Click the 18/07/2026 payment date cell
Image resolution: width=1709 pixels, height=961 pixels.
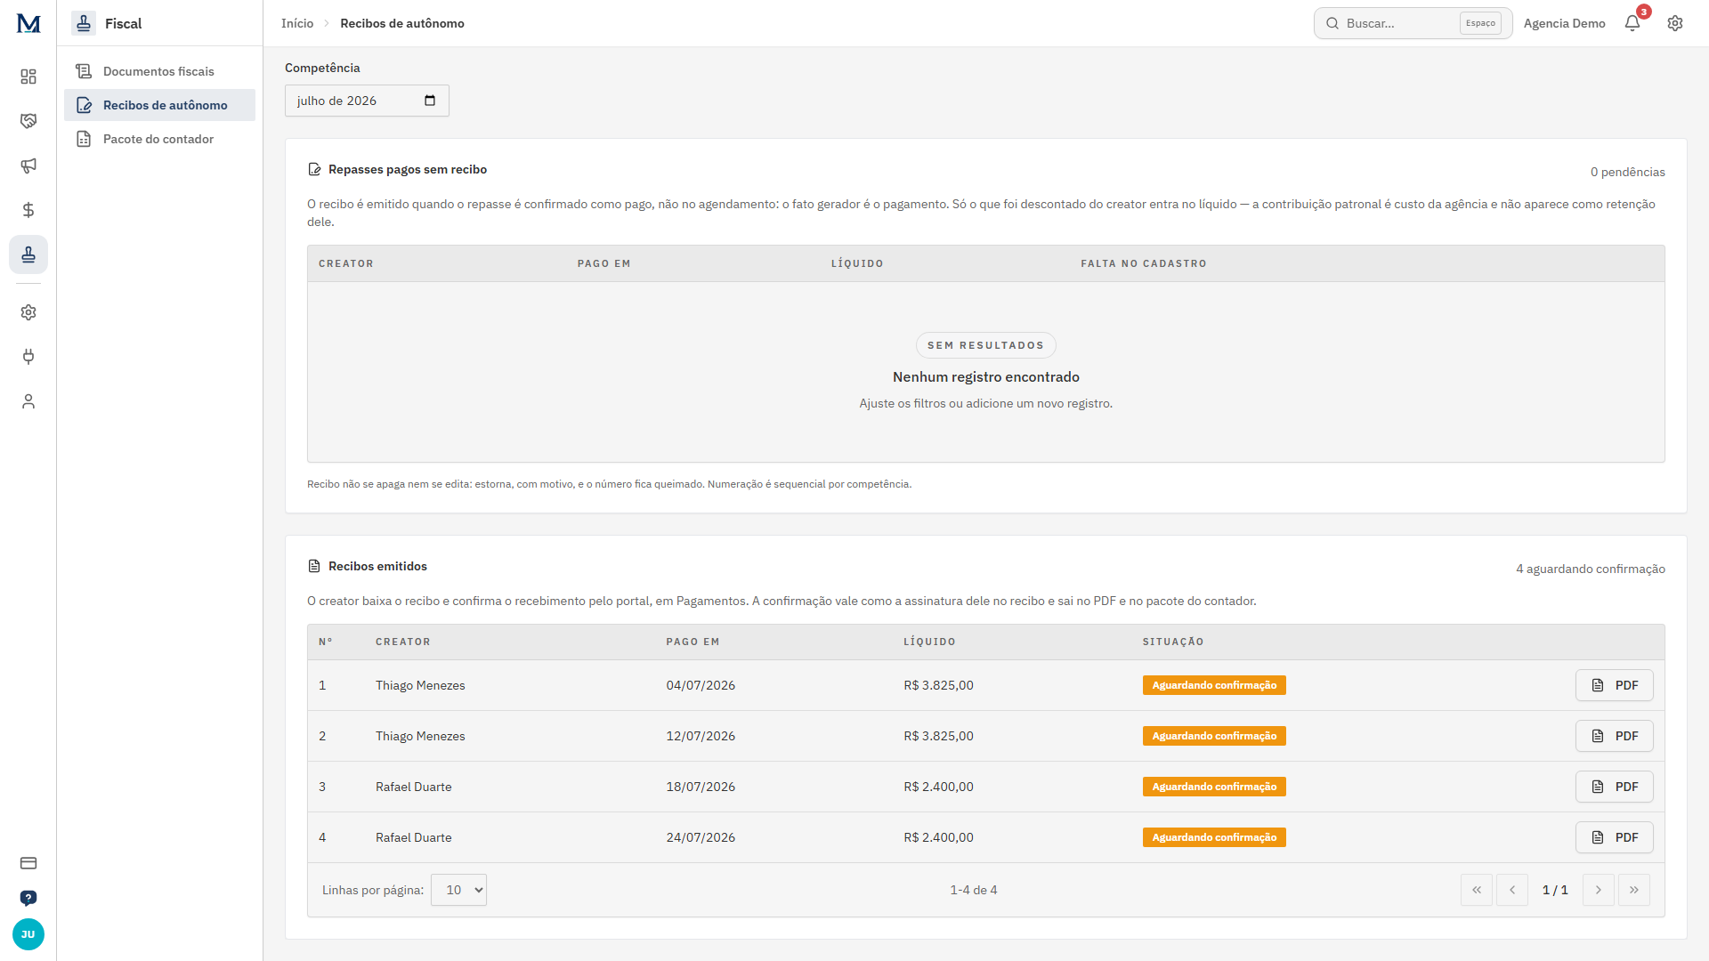click(x=701, y=787)
